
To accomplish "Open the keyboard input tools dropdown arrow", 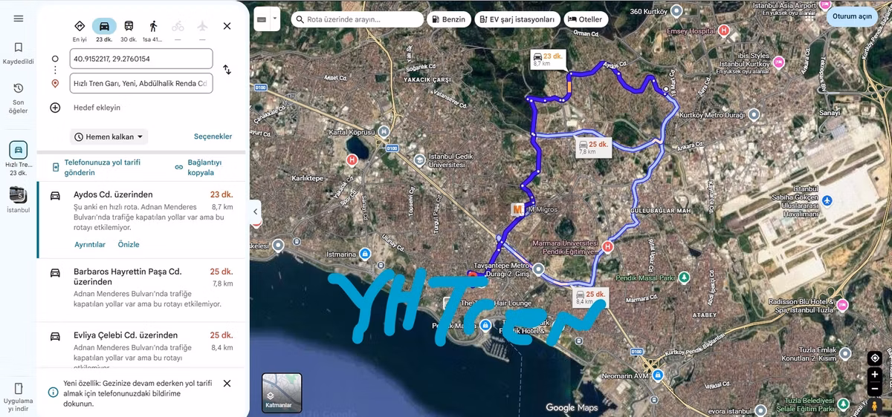I will click(x=274, y=19).
